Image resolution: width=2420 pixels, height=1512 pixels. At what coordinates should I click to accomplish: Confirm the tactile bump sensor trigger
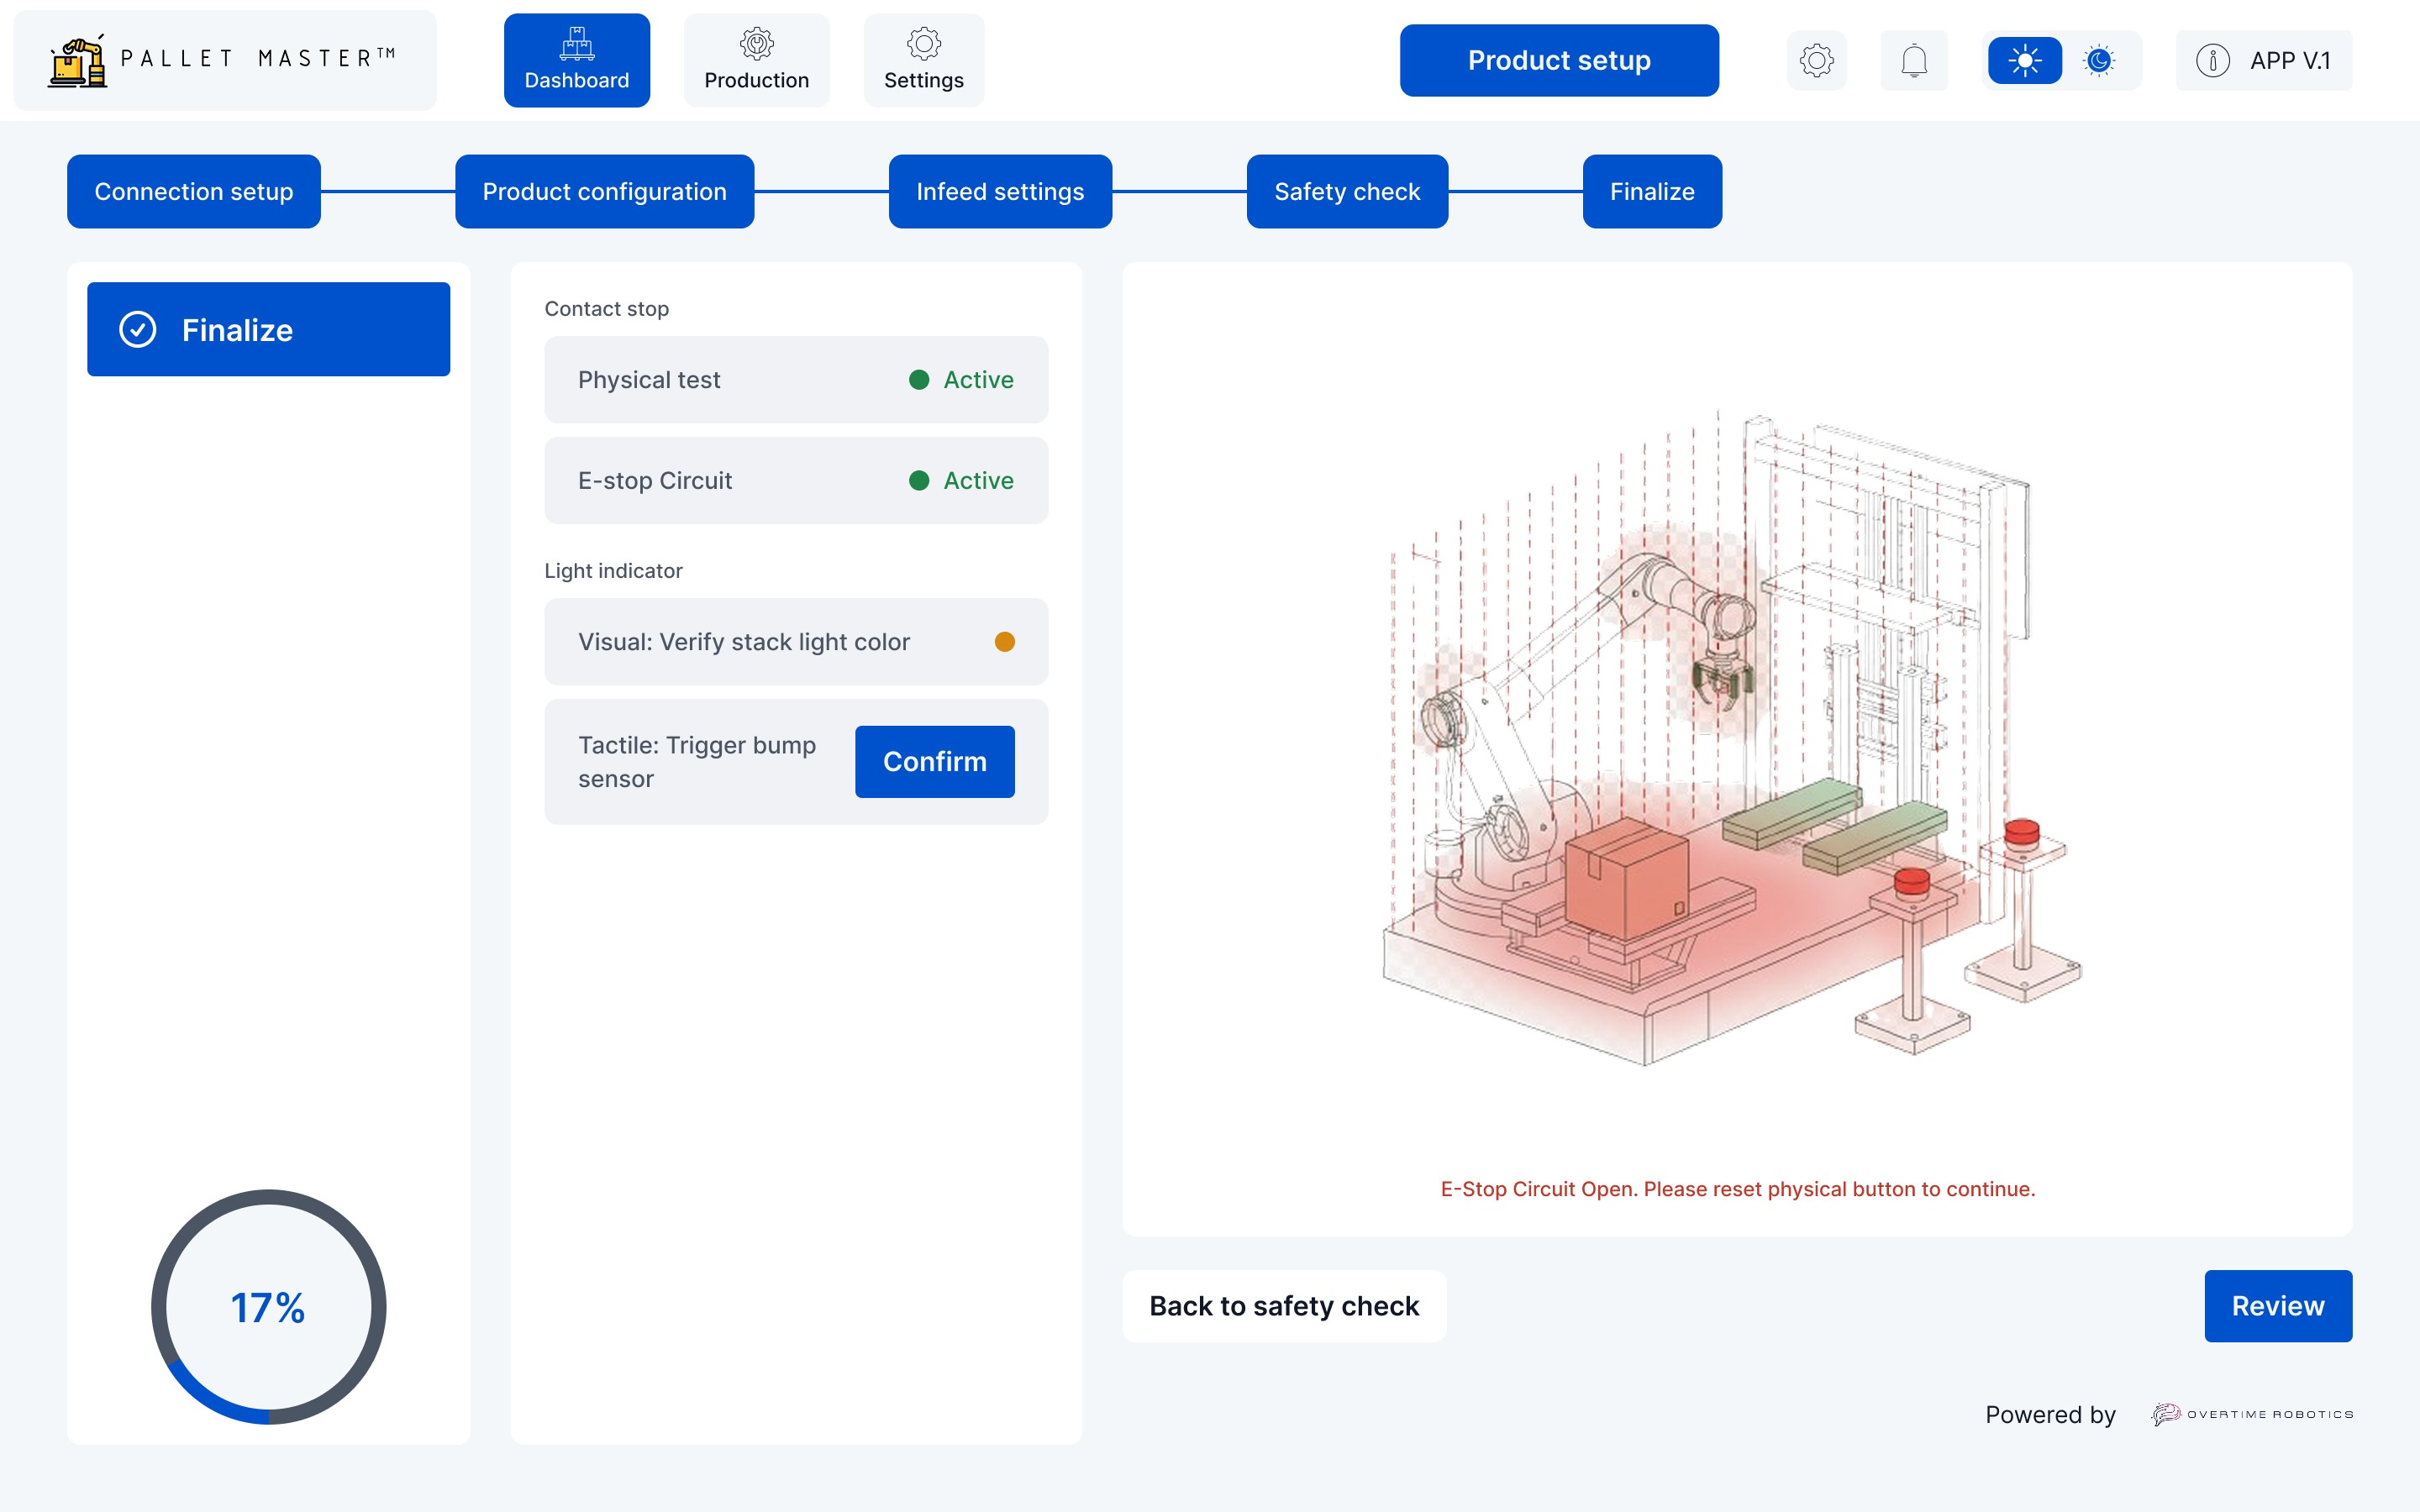point(934,762)
